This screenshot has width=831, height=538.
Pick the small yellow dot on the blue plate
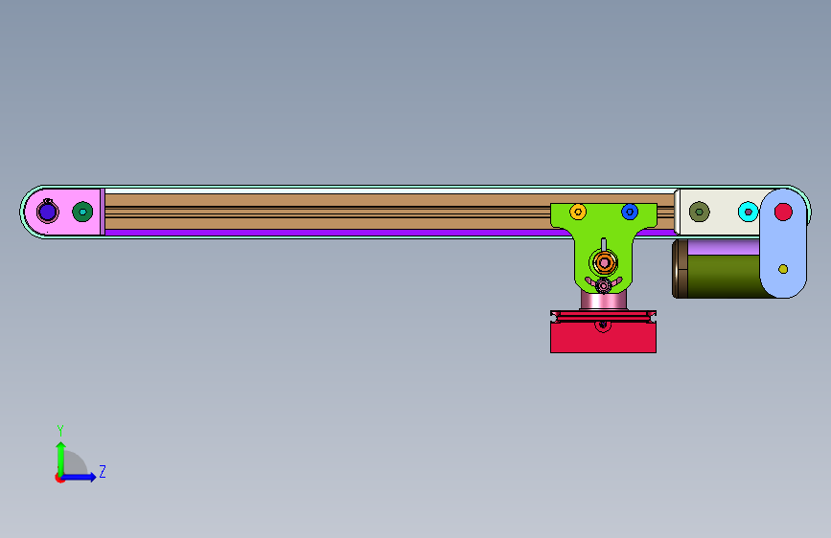pos(783,269)
